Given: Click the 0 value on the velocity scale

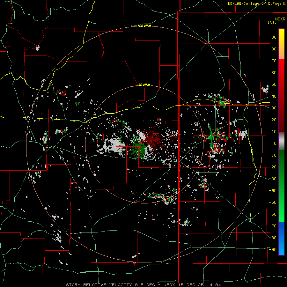Looking at the screenshot, I should [x=275, y=143].
